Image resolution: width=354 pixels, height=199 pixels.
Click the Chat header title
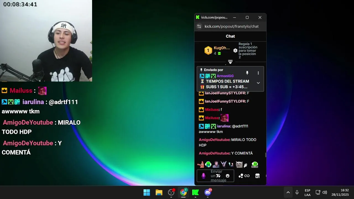(230, 36)
